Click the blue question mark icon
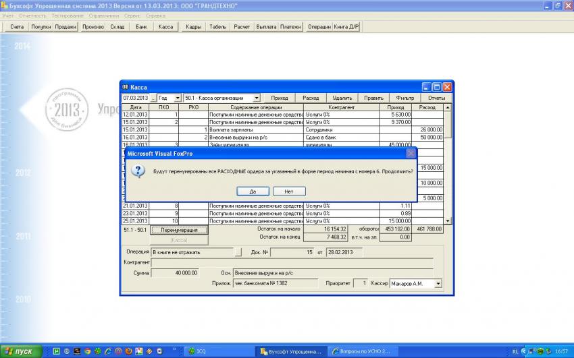574x358 pixels. click(137, 171)
